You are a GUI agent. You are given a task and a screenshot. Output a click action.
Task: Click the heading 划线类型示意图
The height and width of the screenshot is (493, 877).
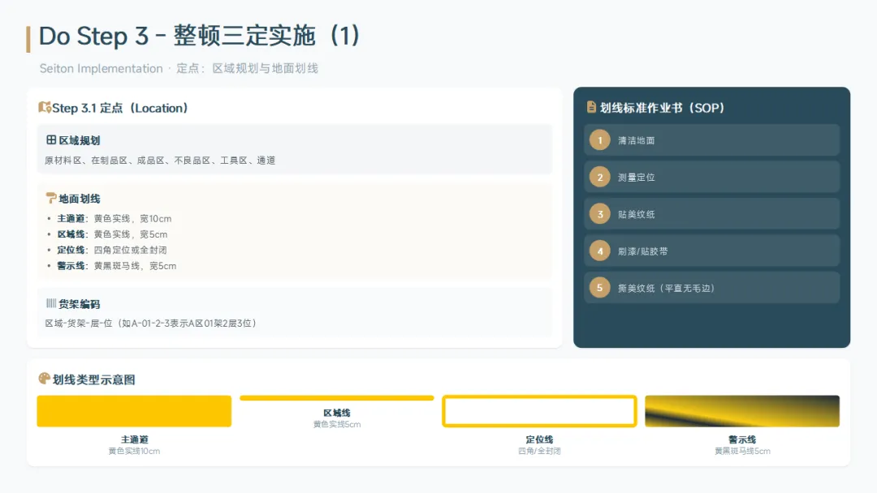tap(93, 379)
